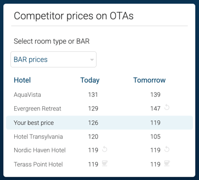Screen dimensions: 199x180
Task: Click the dropdown arrow beside BAR prices
Action: pyautogui.click(x=92, y=60)
